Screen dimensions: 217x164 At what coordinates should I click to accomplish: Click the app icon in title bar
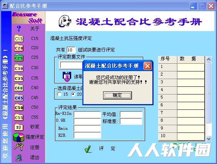point(5,6)
